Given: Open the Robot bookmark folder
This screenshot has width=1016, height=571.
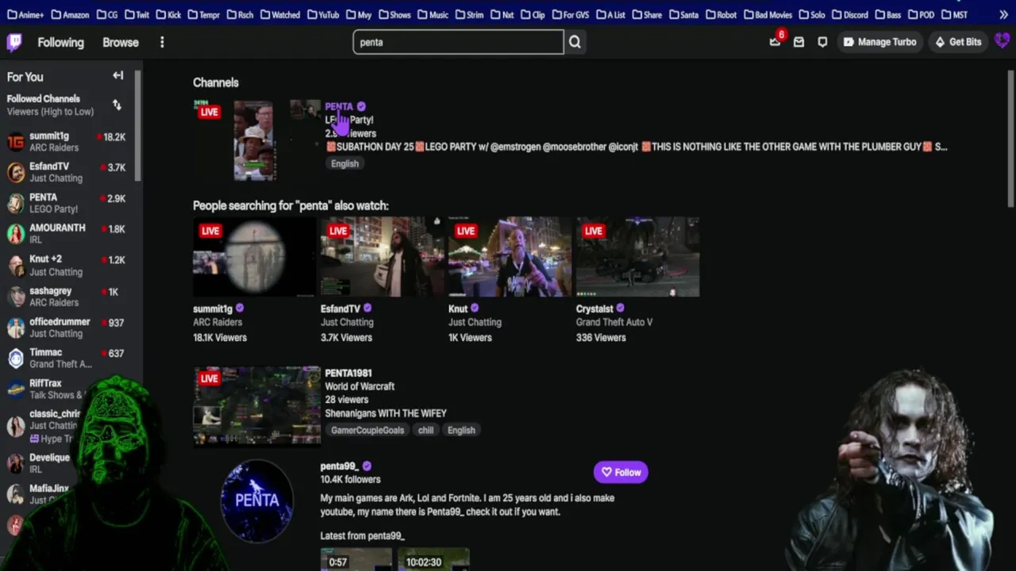Looking at the screenshot, I should tap(721, 14).
